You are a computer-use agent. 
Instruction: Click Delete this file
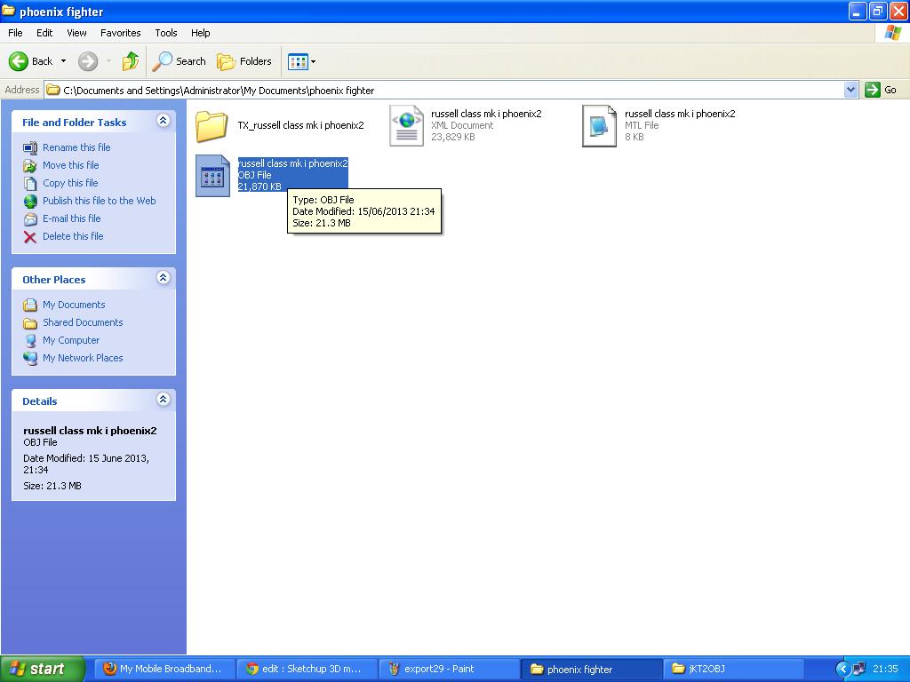coord(73,236)
